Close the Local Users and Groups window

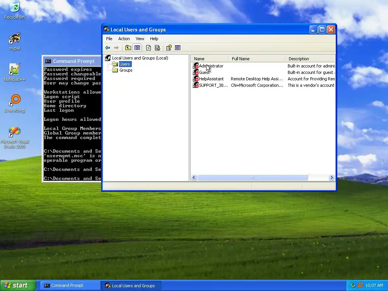coord(331,30)
